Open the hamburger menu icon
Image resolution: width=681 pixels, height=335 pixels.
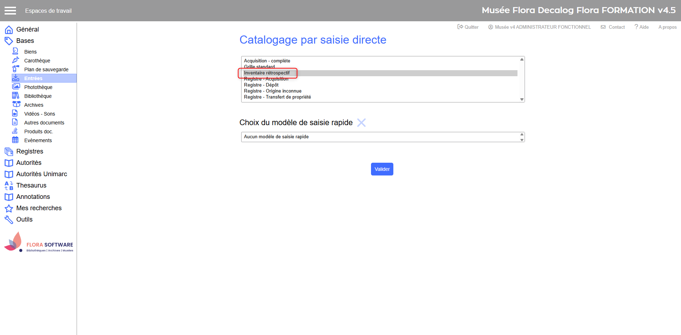(x=10, y=11)
